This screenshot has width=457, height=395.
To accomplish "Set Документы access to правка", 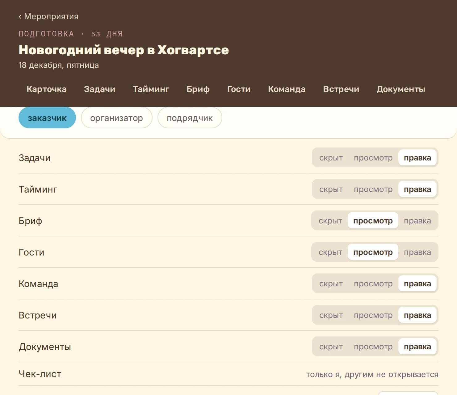I will 417,347.
